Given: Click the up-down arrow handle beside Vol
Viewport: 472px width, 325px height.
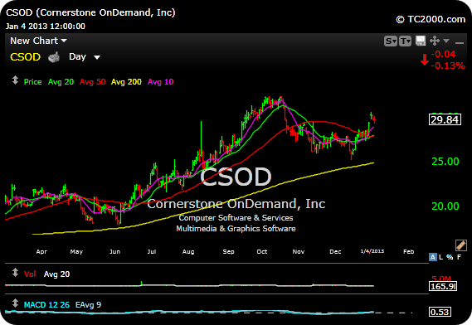Looking at the screenshot, I should (x=15, y=273).
